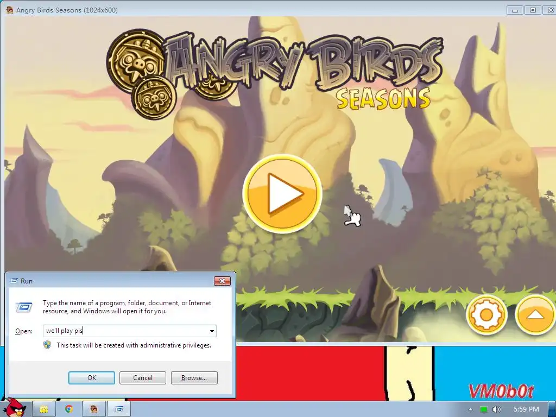This screenshot has height=417, width=556.
Task: Launch Chrome from the taskbar
Action: pos(69,409)
